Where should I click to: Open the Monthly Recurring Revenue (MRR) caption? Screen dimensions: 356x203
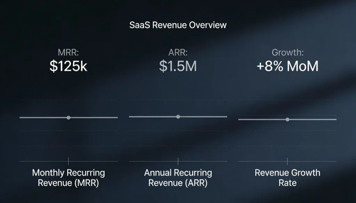pos(68,178)
